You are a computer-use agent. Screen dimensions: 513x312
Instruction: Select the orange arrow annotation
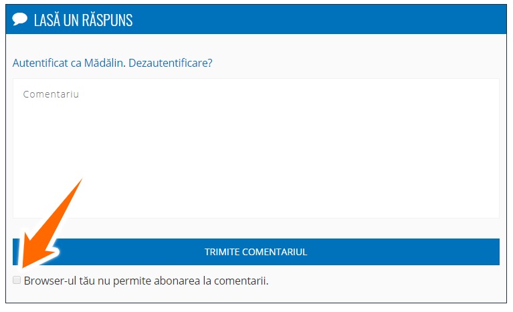pyautogui.click(x=50, y=223)
